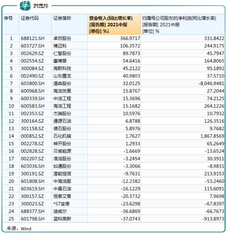
Task: Select stock code 601798.SH
Action: [33, 219]
